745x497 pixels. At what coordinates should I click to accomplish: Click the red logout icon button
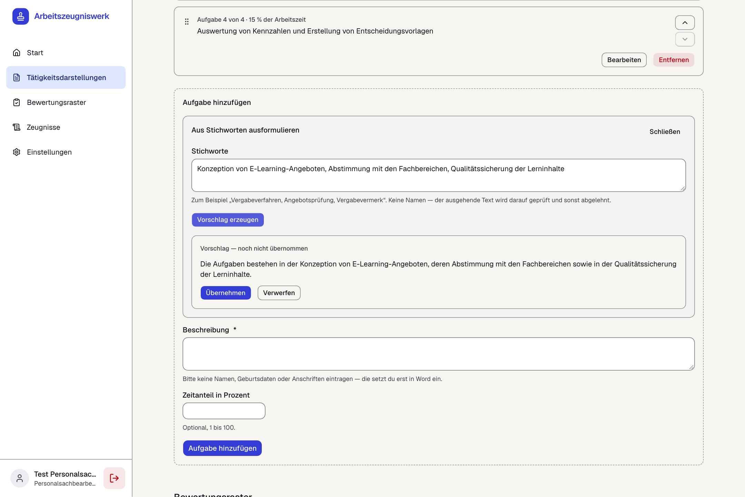click(x=114, y=478)
